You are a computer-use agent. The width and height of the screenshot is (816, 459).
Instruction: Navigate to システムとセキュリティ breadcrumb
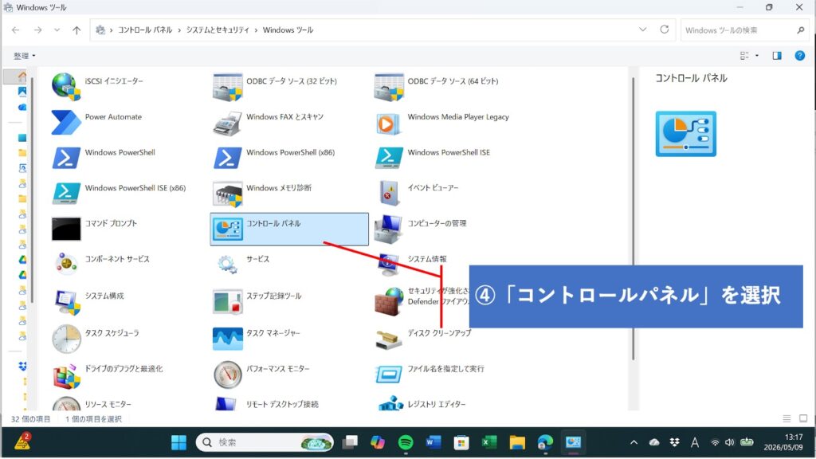click(218, 30)
